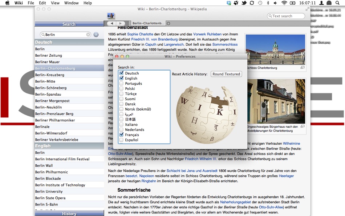Open the Napoleon link
Viewport: 345px width, 216px height.
[147, 176]
